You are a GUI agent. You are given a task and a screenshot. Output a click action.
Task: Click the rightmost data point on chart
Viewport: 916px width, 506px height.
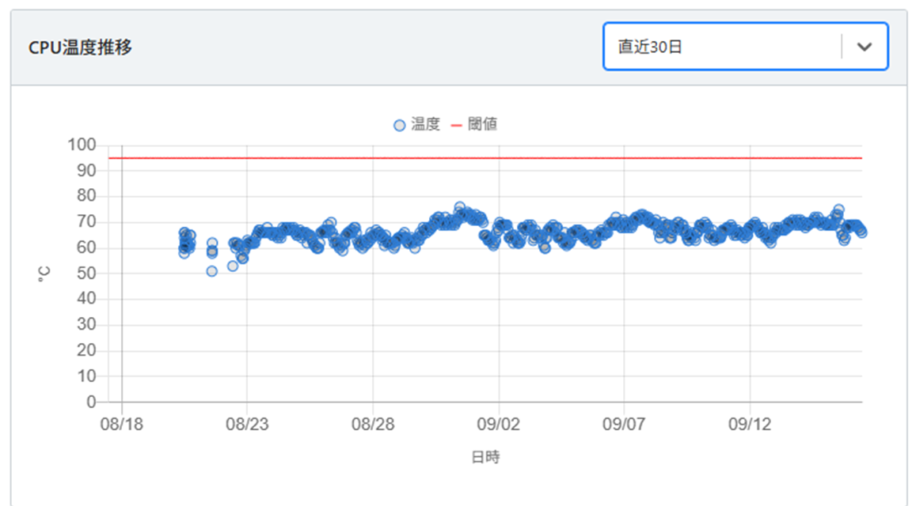(x=861, y=232)
